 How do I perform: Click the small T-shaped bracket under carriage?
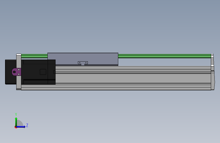pos(83,63)
